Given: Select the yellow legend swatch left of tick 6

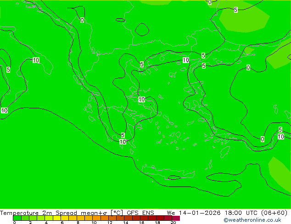Looking at the screenshot, I should (57, 218).
